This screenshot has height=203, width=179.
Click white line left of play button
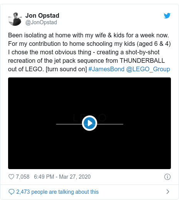pos(69,124)
